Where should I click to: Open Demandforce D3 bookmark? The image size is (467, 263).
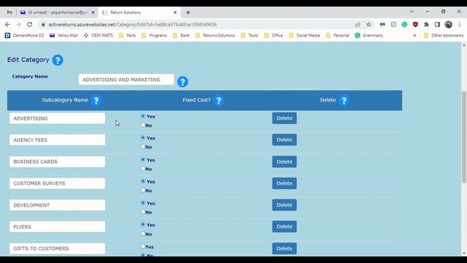pyautogui.click(x=24, y=36)
